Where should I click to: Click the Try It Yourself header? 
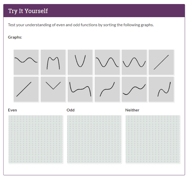[28, 11]
